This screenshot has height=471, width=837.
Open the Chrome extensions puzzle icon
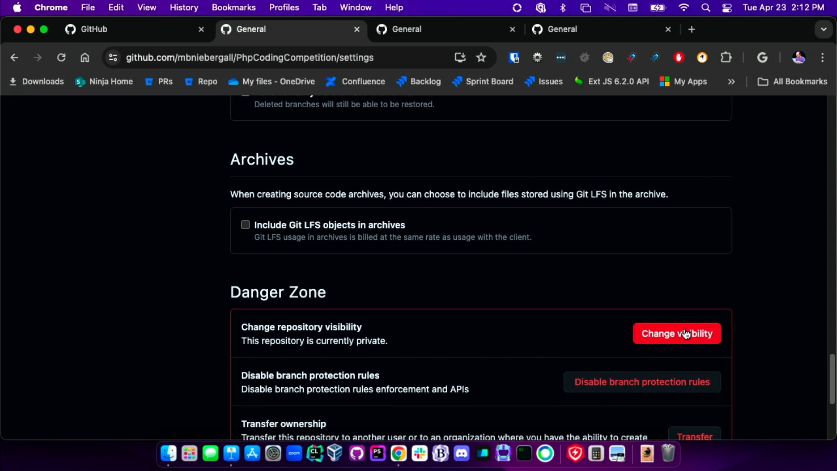pyautogui.click(x=726, y=58)
